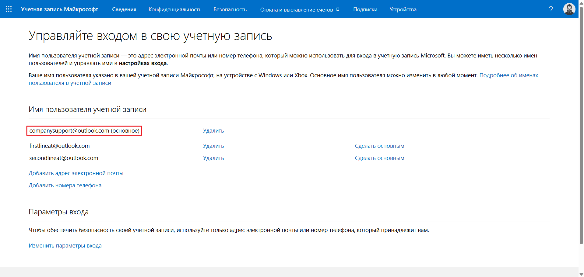Expand the Оплата и выставление счетов dropdown
The image size is (584, 277).
299,9
